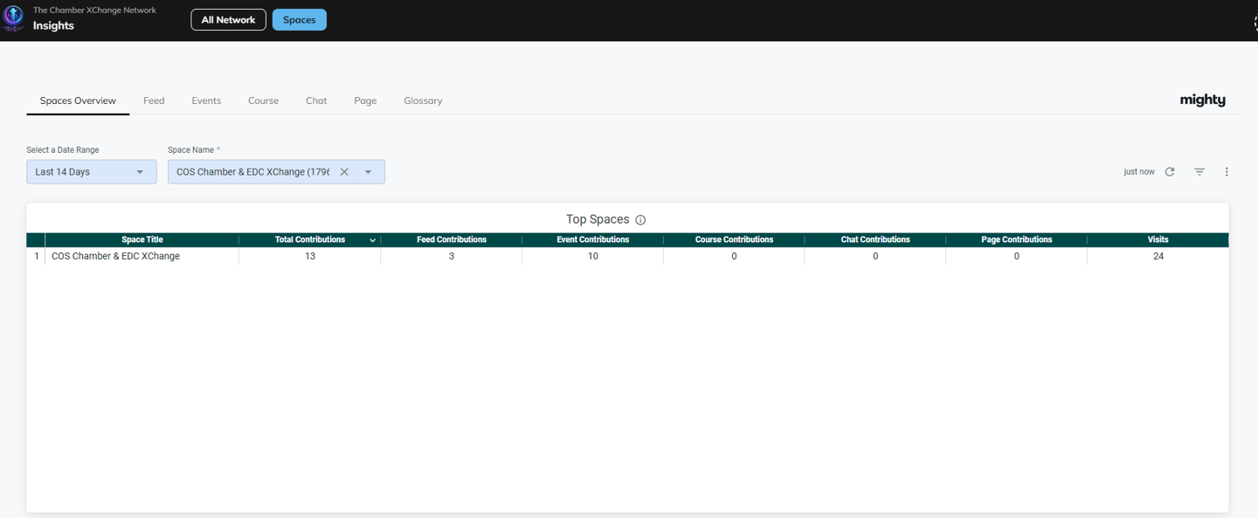1258x518 pixels.
Task: Sort by Chat Contributions column header
Action: pyautogui.click(x=875, y=240)
